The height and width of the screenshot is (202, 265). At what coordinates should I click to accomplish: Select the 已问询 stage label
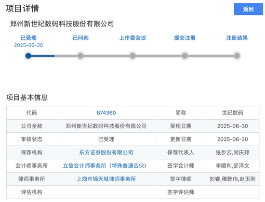tap(80, 38)
